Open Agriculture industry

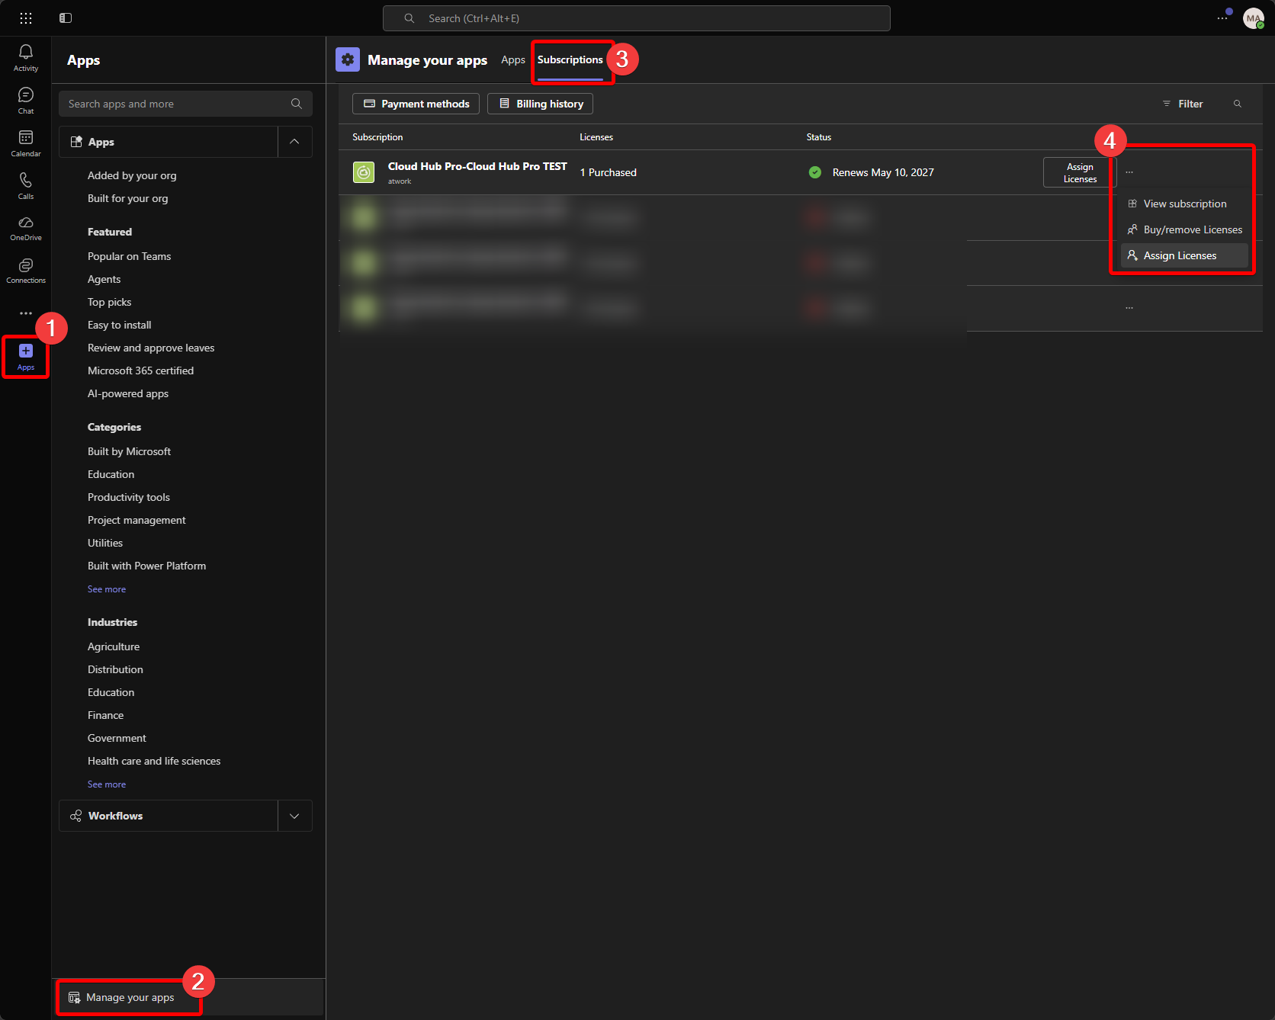coord(114,646)
